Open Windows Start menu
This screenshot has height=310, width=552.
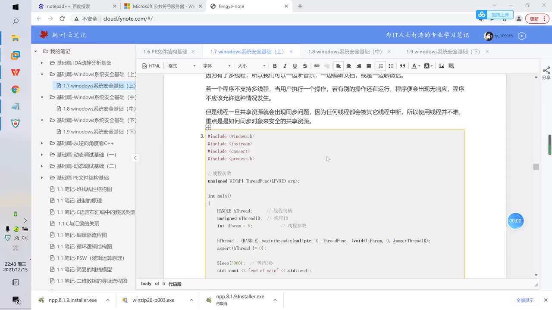pos(16,7)
